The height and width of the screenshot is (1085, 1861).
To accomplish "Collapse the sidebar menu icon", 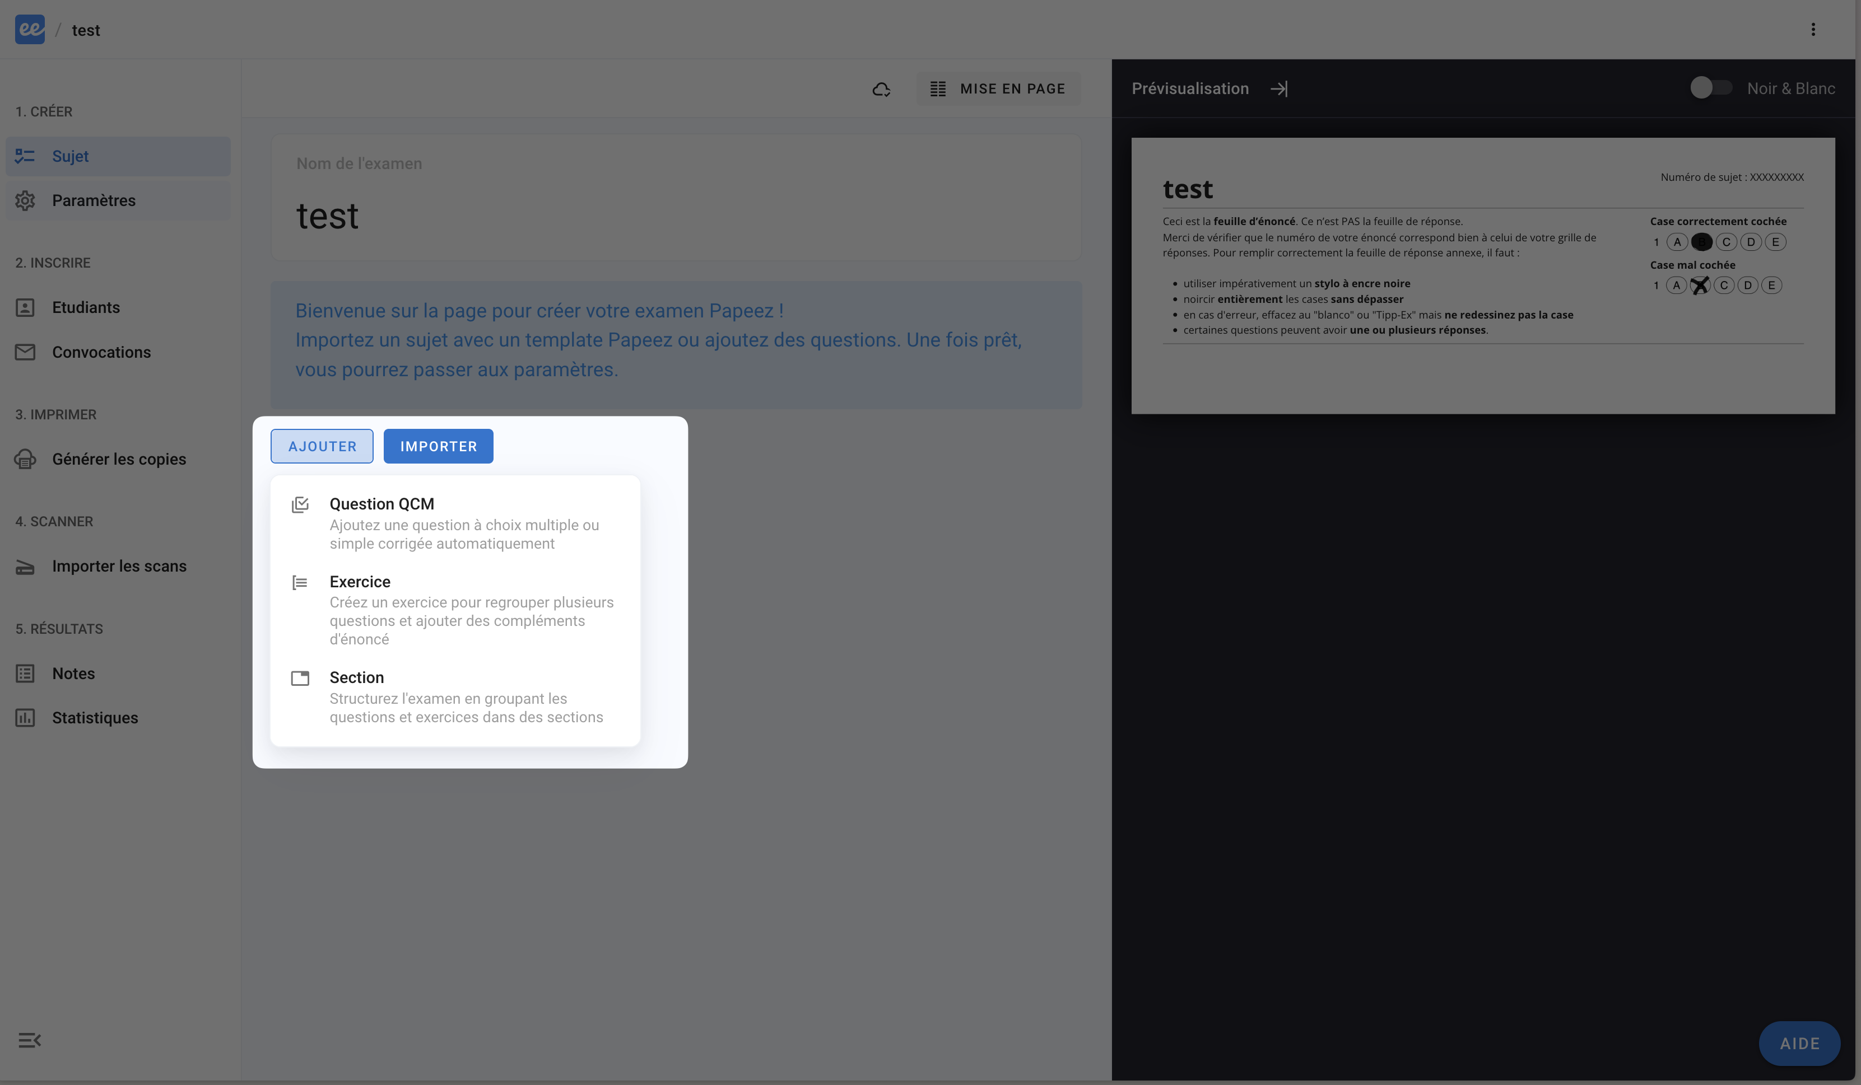I will point(30,1040).
